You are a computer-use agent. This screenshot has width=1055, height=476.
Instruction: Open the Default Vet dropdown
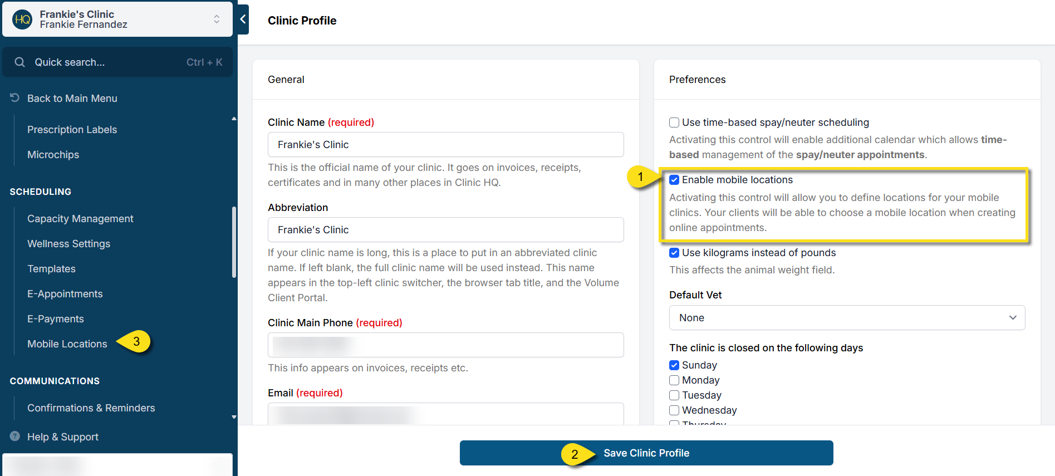pyautogui.click(x=847, y=318)
